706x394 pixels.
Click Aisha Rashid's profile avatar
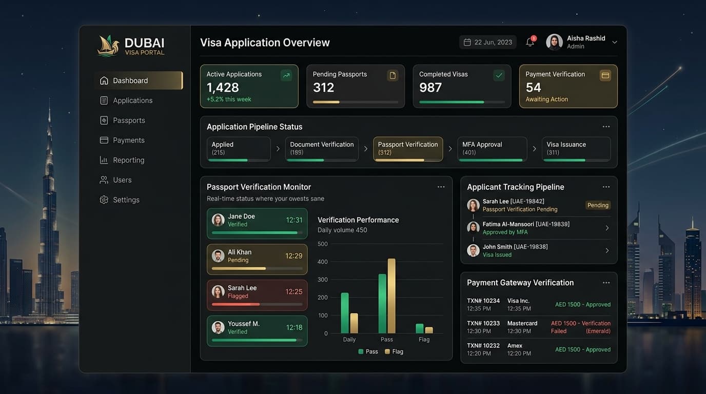[x=554, y=42]
